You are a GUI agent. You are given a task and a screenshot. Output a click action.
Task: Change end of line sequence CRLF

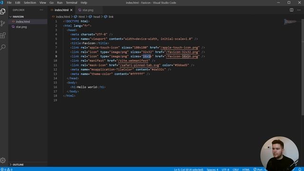click(236, 170)
